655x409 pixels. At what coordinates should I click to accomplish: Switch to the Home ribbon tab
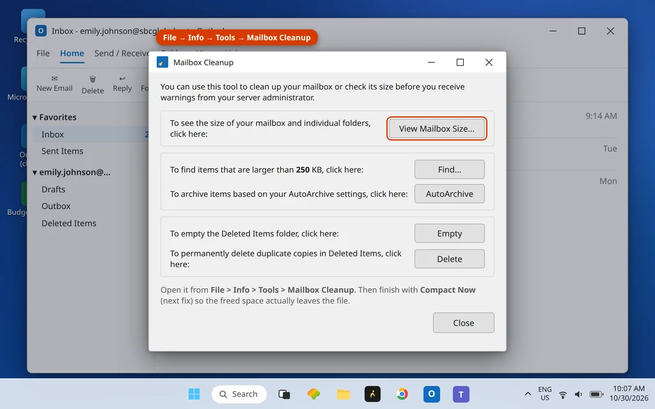click(72, 54)
